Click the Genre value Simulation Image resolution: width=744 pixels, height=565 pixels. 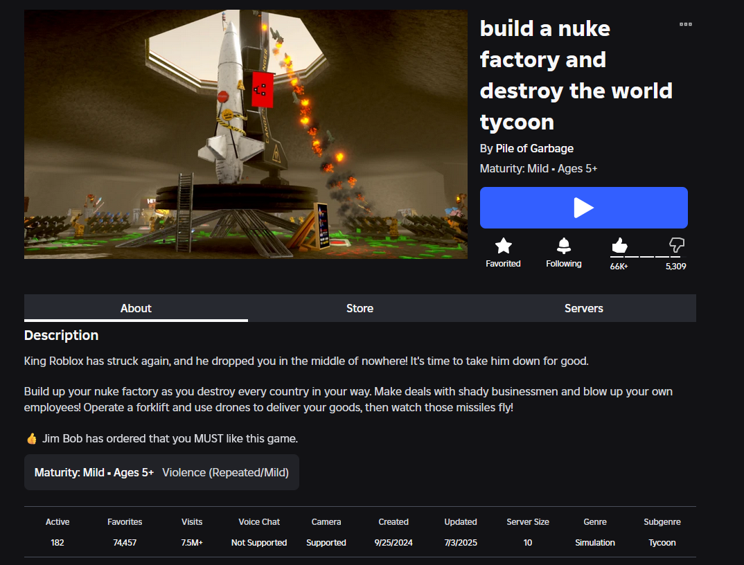click(x=595, y=543)
